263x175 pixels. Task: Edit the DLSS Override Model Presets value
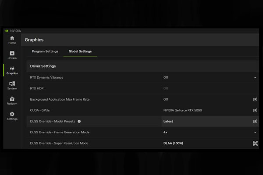(255, 121)
